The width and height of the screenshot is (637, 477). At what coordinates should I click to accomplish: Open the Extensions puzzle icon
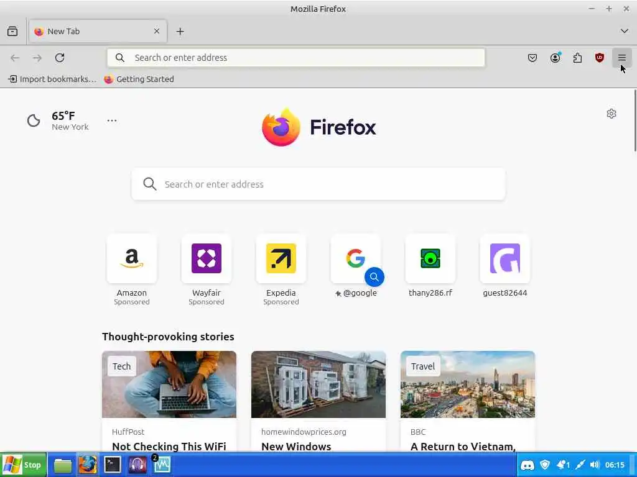[577, 58]
